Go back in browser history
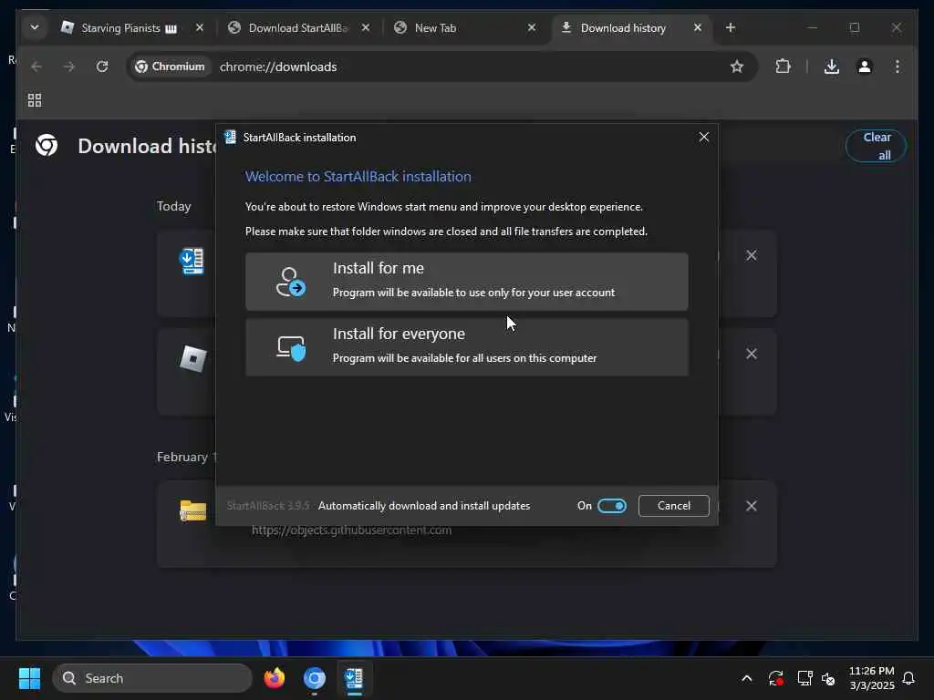934x700 pixels. click(36, 67)
